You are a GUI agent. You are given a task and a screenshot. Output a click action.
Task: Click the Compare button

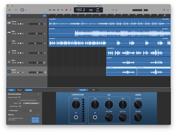pyautogui.click(x=29, y=90)
